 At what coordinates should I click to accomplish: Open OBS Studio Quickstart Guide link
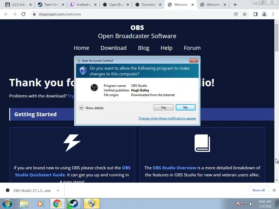[x=72, y=171]
